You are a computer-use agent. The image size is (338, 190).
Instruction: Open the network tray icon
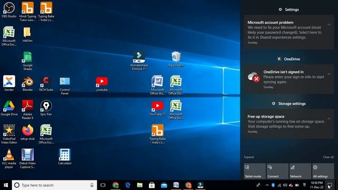[279, 185]
